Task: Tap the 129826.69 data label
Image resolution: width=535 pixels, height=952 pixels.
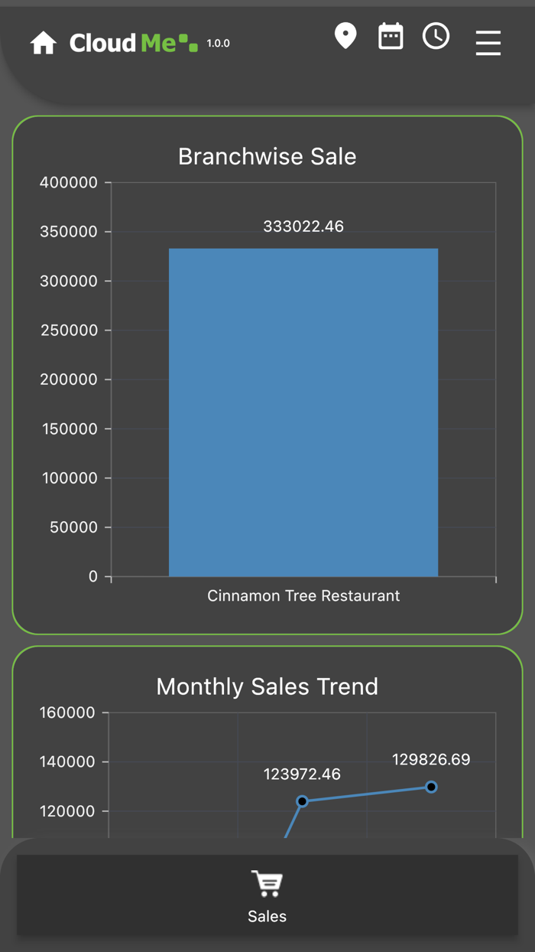Action: coord(431,760)
